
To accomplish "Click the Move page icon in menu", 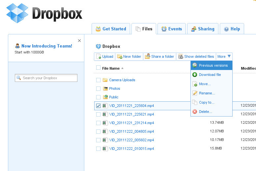I will click(195, 84).
